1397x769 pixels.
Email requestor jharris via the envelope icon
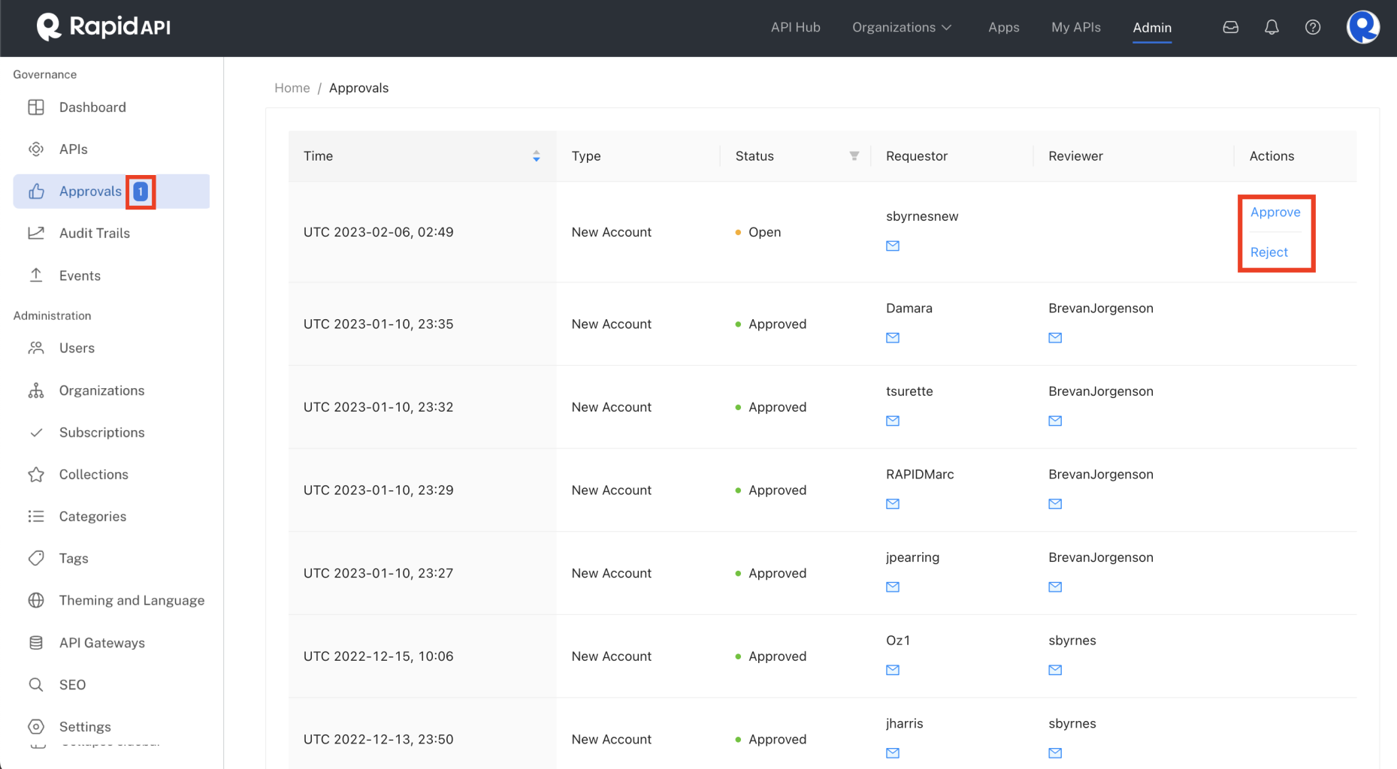pyautogui.click(x=893, y=753)
